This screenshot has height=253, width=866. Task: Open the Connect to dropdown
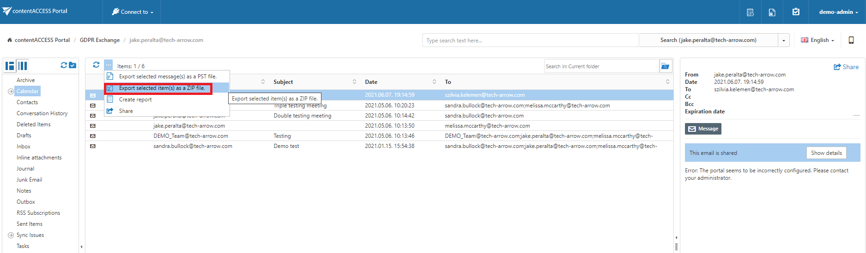click(132, 12)
